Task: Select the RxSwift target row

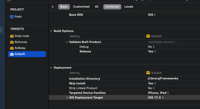Action: (27, 54)
